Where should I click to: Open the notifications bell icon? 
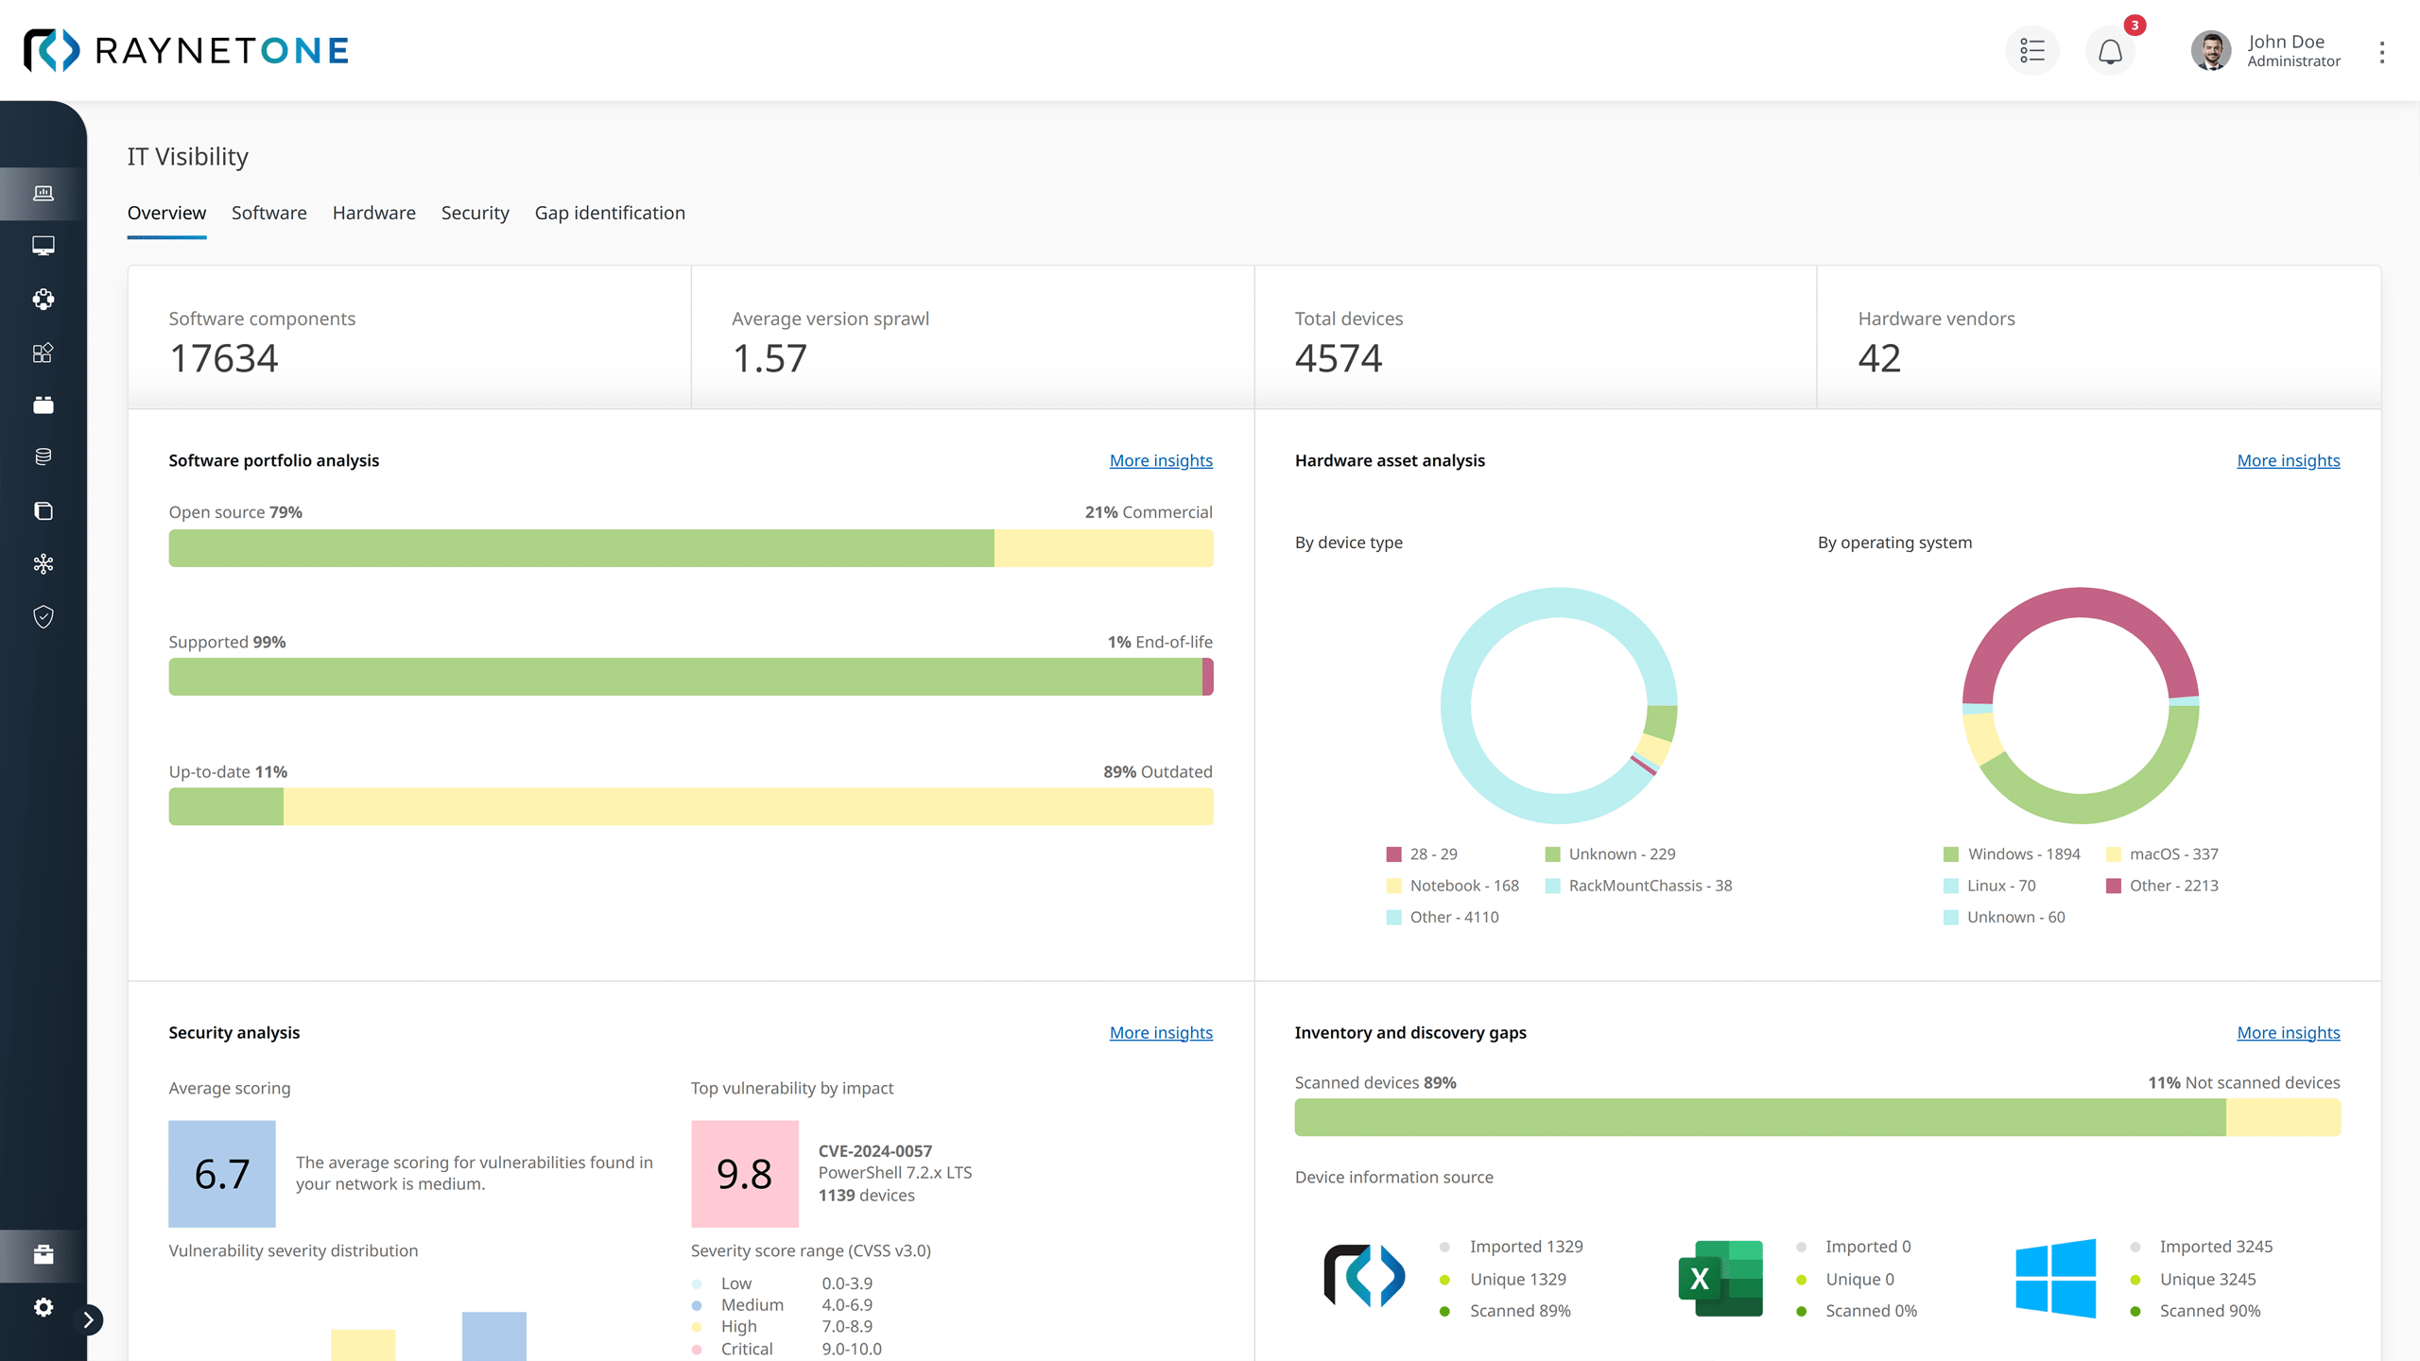2110,51
